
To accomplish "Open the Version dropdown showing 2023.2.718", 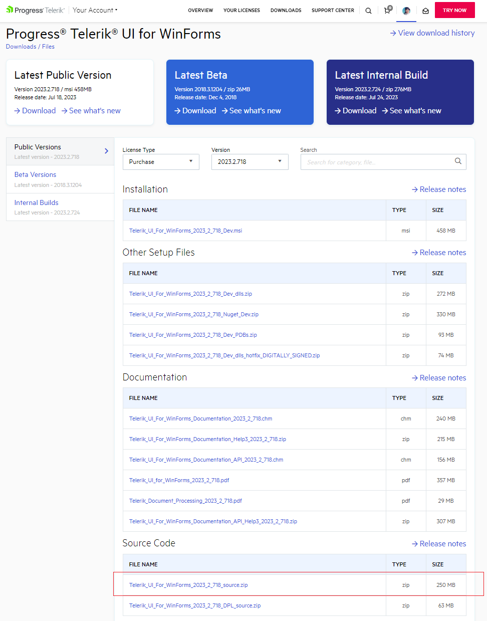I will [250, 162].
